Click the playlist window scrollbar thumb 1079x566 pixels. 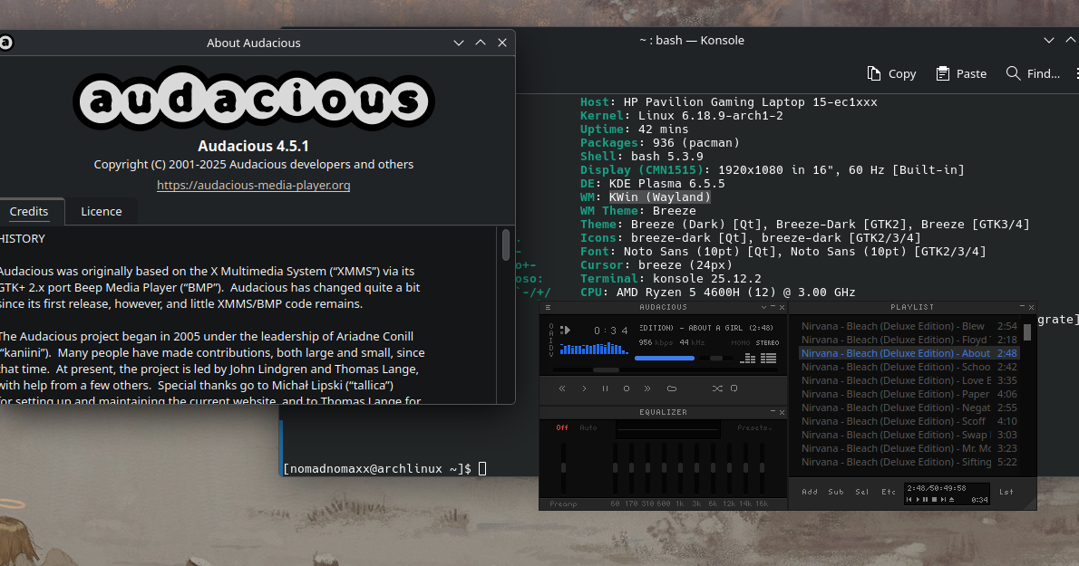pyautogui.click(x=1027, y=332)
